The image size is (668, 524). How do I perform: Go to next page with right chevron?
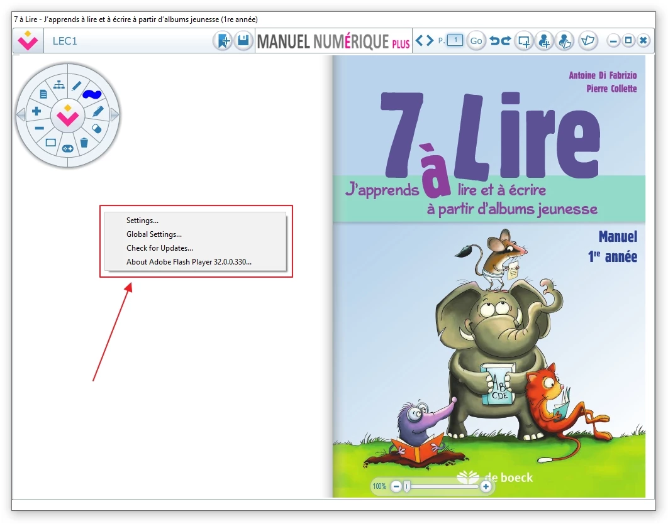click(x=430, y=40)
